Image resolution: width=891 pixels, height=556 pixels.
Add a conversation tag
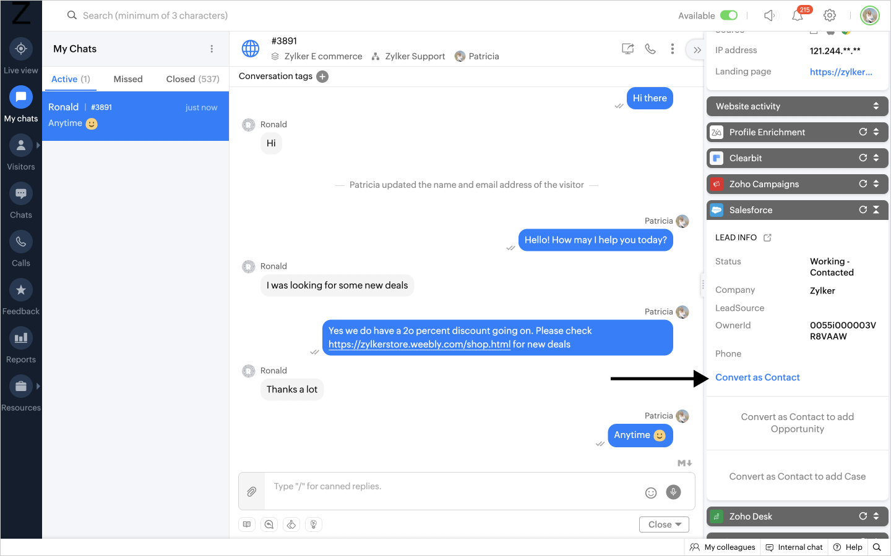pyautogui.click(x=322, y=77)
